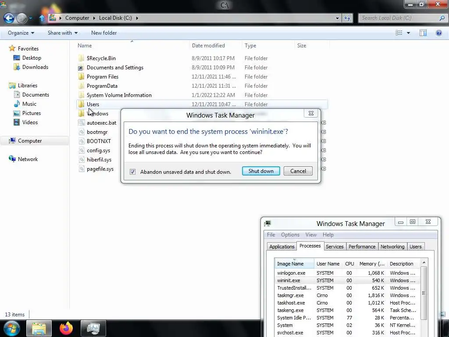This screenshot has height=337, width=449.
Task: Select the Users folder row
Action: tap(202, 104)
